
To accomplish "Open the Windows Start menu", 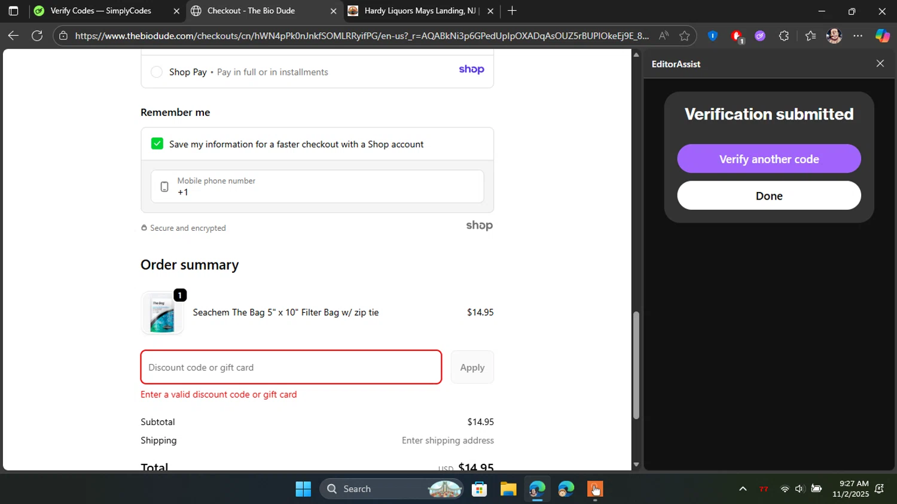I will click(303, 489).
